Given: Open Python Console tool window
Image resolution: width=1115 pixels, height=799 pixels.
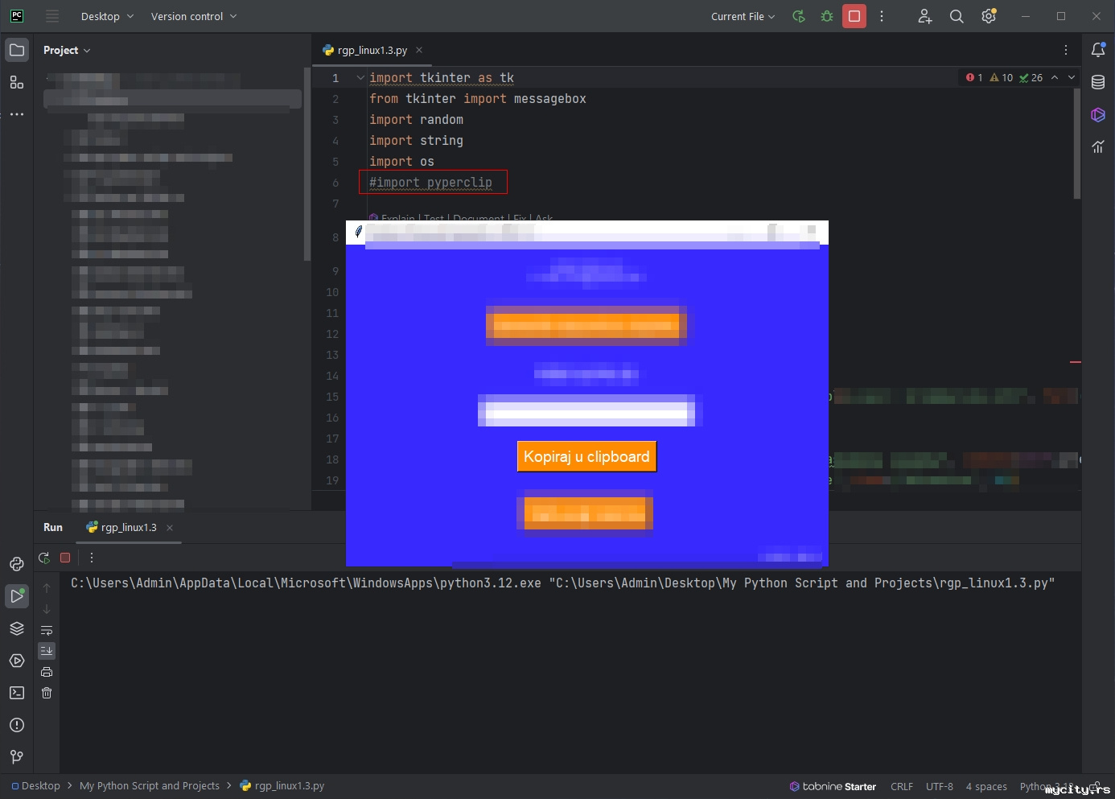Looking at the screenshot, I should coord(17,564).
